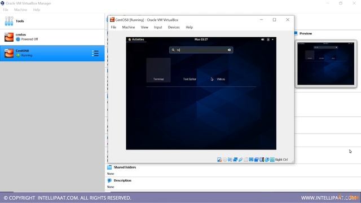Click the mouse integration indicator icon
Viewport: 361px width, 203px height.
pyautogui.click(x=267, y=160)
